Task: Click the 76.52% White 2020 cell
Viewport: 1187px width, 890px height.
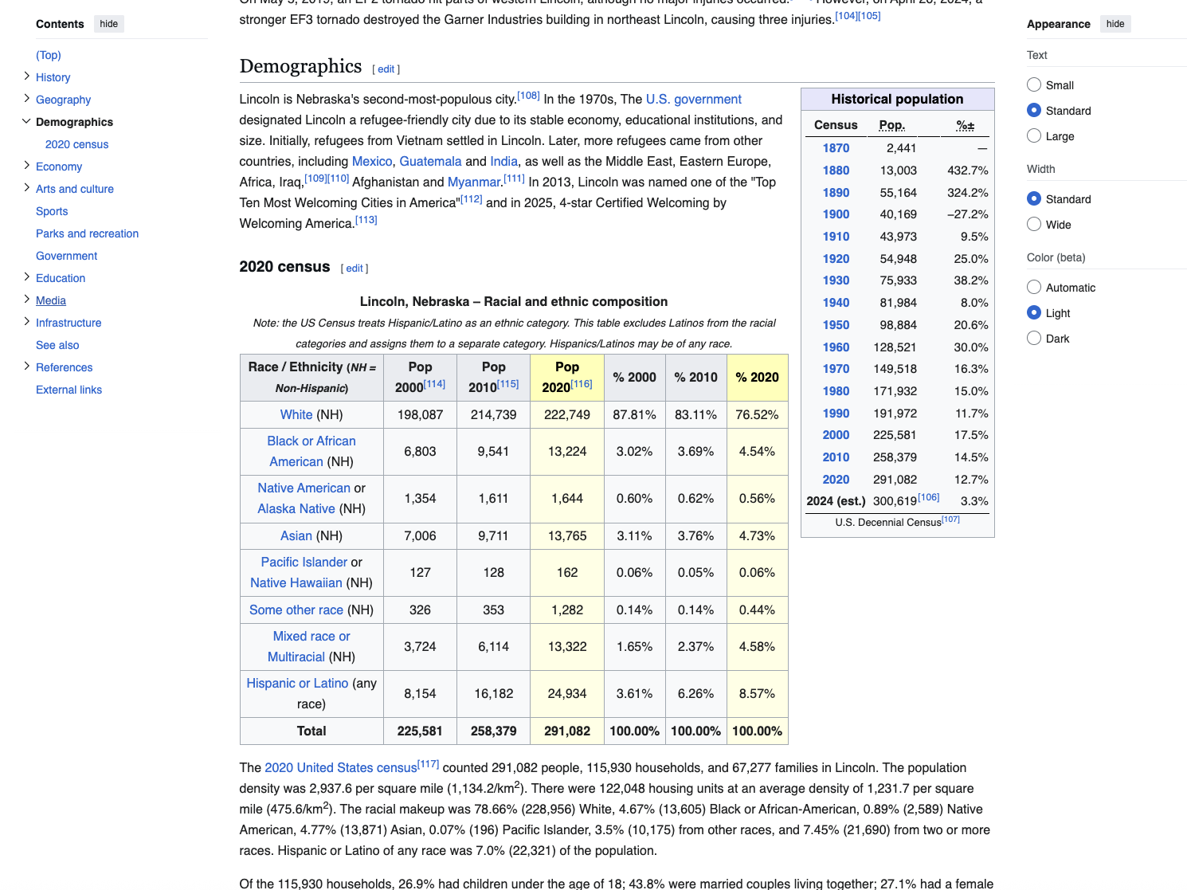Action: tap(757, 415)
